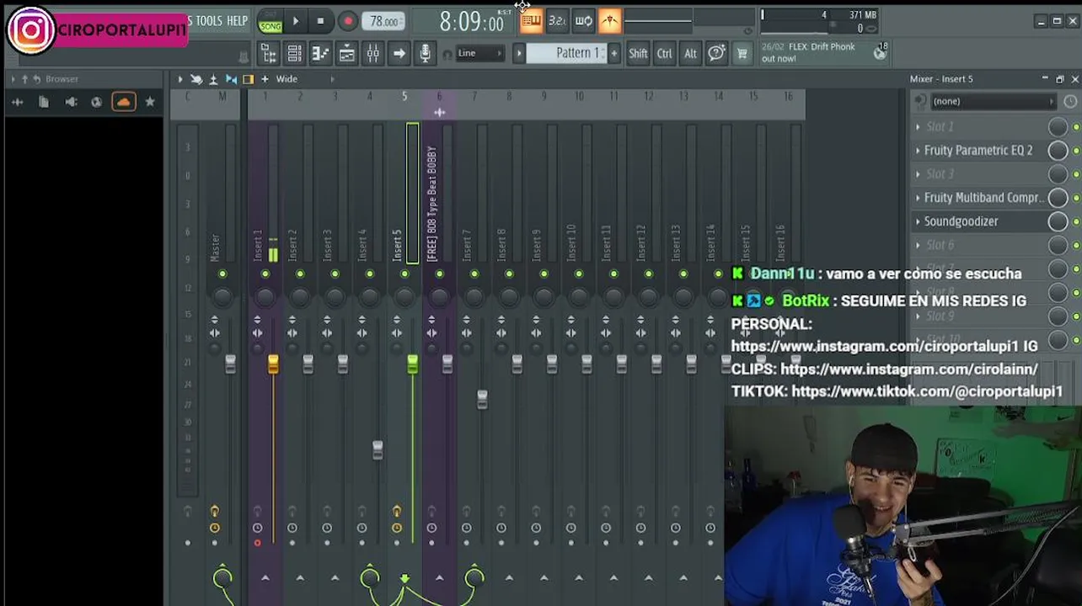Open the Piano roll icon
Viewport: 1082px width, 606px height.
click(320, 54)
